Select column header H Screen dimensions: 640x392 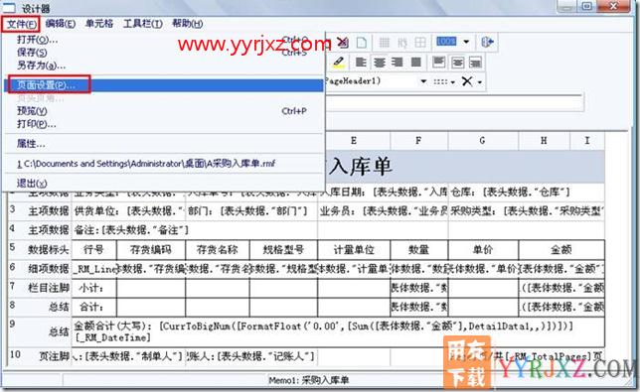[544, 141]
